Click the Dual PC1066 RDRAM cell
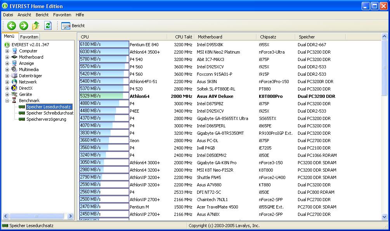 point(317,155)
